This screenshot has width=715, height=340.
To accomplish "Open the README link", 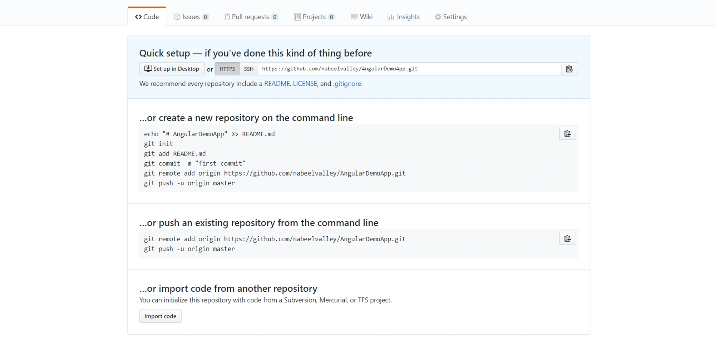I will [x=277, y=84].
